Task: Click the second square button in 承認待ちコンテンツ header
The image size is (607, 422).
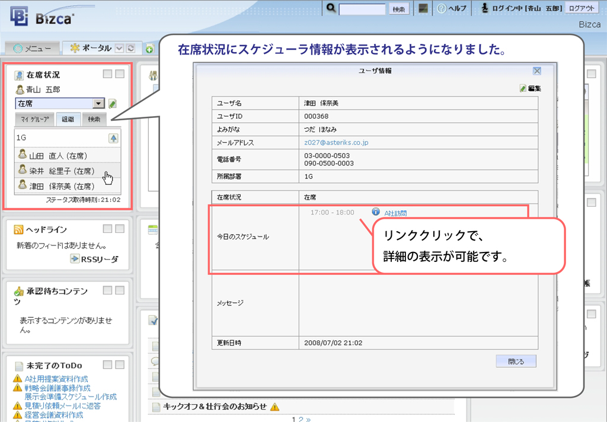Action: pyautogui.click(x=120, y=290)
